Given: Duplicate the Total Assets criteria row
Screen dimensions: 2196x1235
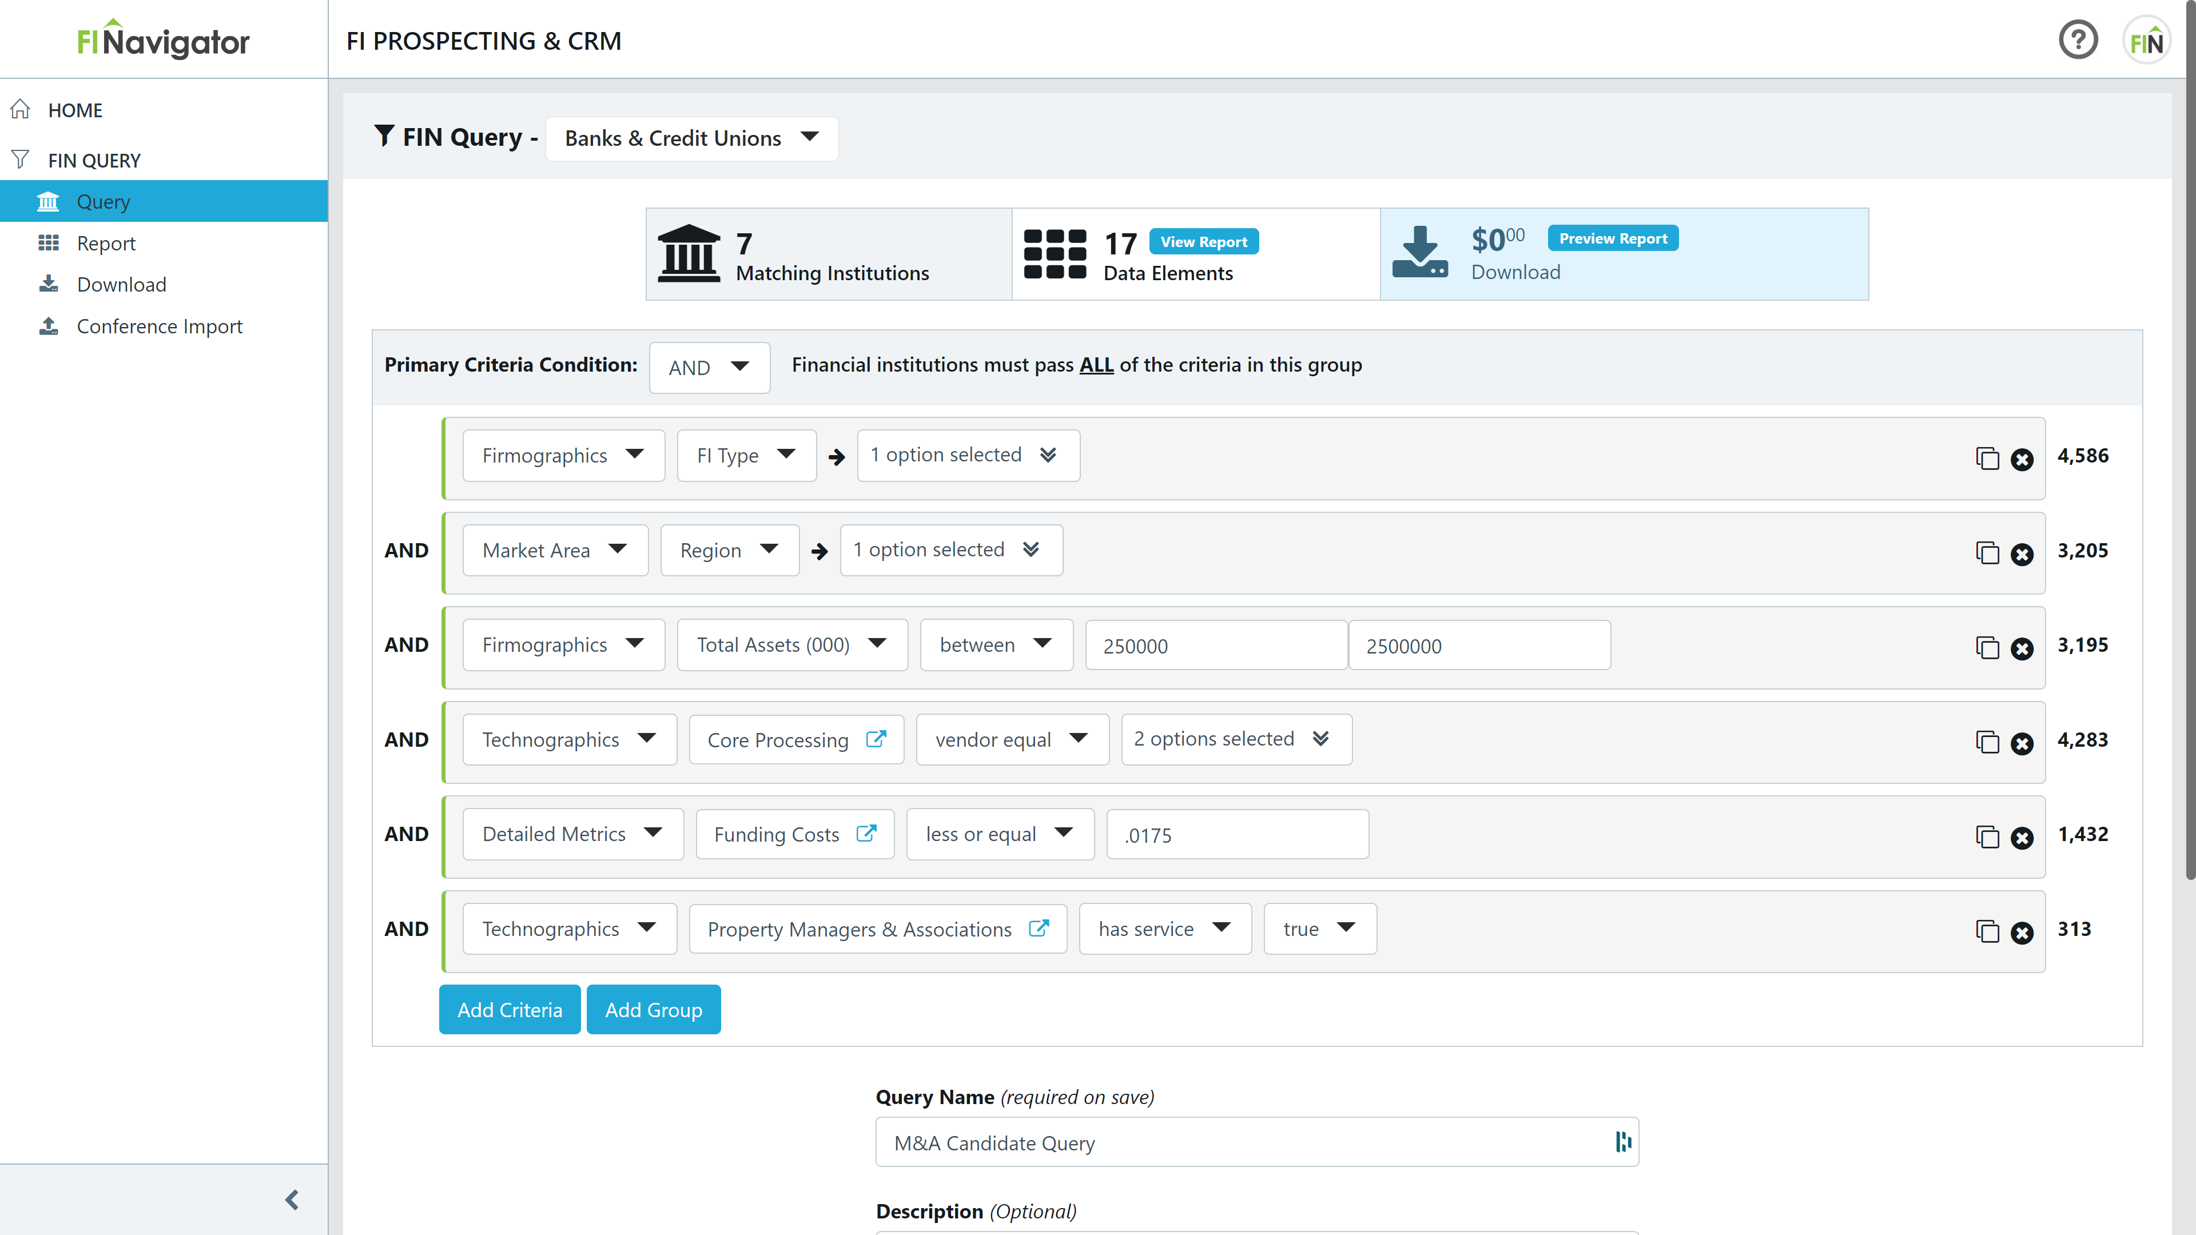Looking at the screenshot, I should pos(1987,648).
